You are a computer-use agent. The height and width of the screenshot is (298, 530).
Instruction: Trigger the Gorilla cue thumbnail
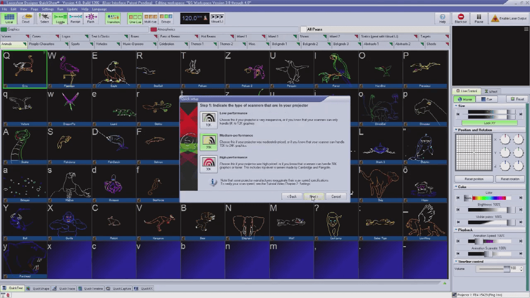(70, 222)
